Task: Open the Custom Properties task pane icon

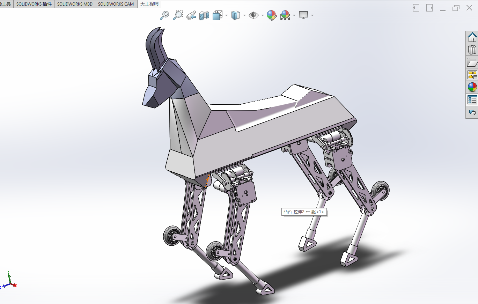Action: coord(472,100)
